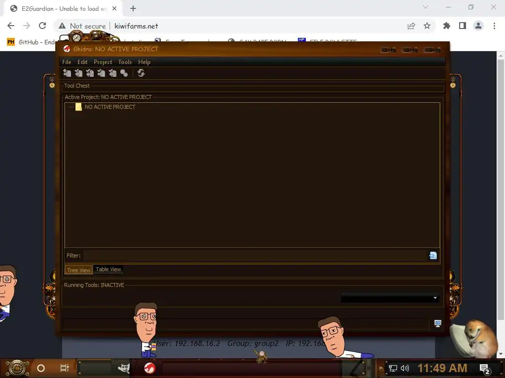The height and width of the screenshot is (378, 505).
Task: Open Ghidra Edit menu
Action: click(82, 62)
